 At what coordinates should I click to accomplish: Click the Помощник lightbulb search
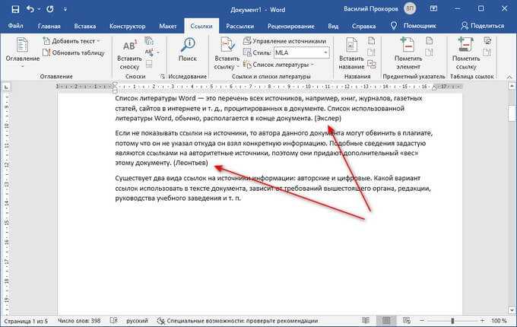413,26
